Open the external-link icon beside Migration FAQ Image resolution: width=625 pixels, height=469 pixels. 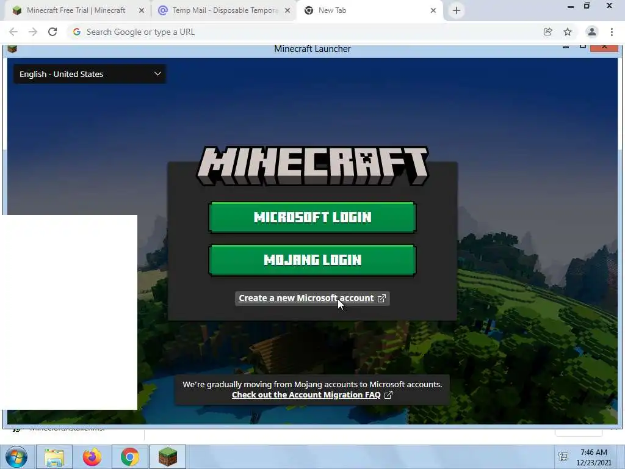[x=388, y=395]
